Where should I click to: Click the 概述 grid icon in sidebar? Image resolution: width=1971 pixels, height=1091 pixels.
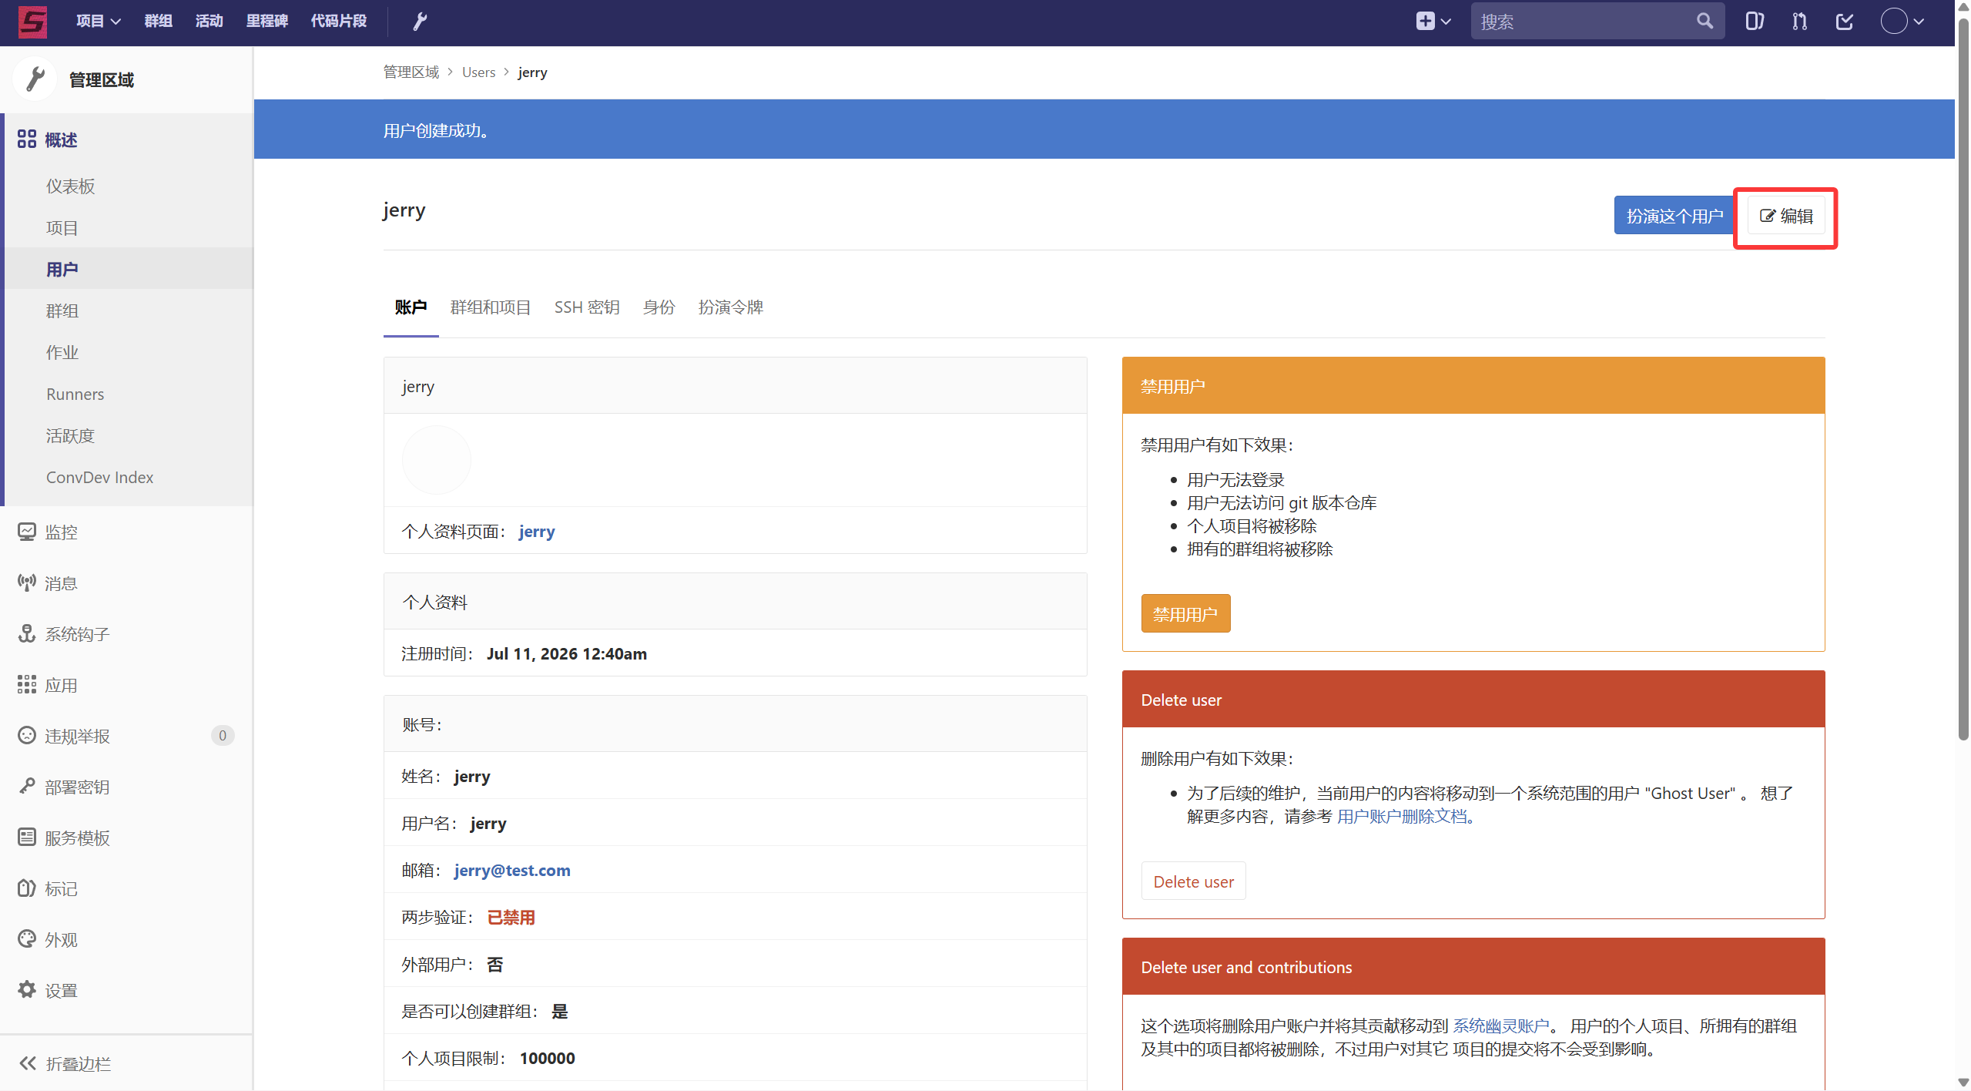coord(27,139)
